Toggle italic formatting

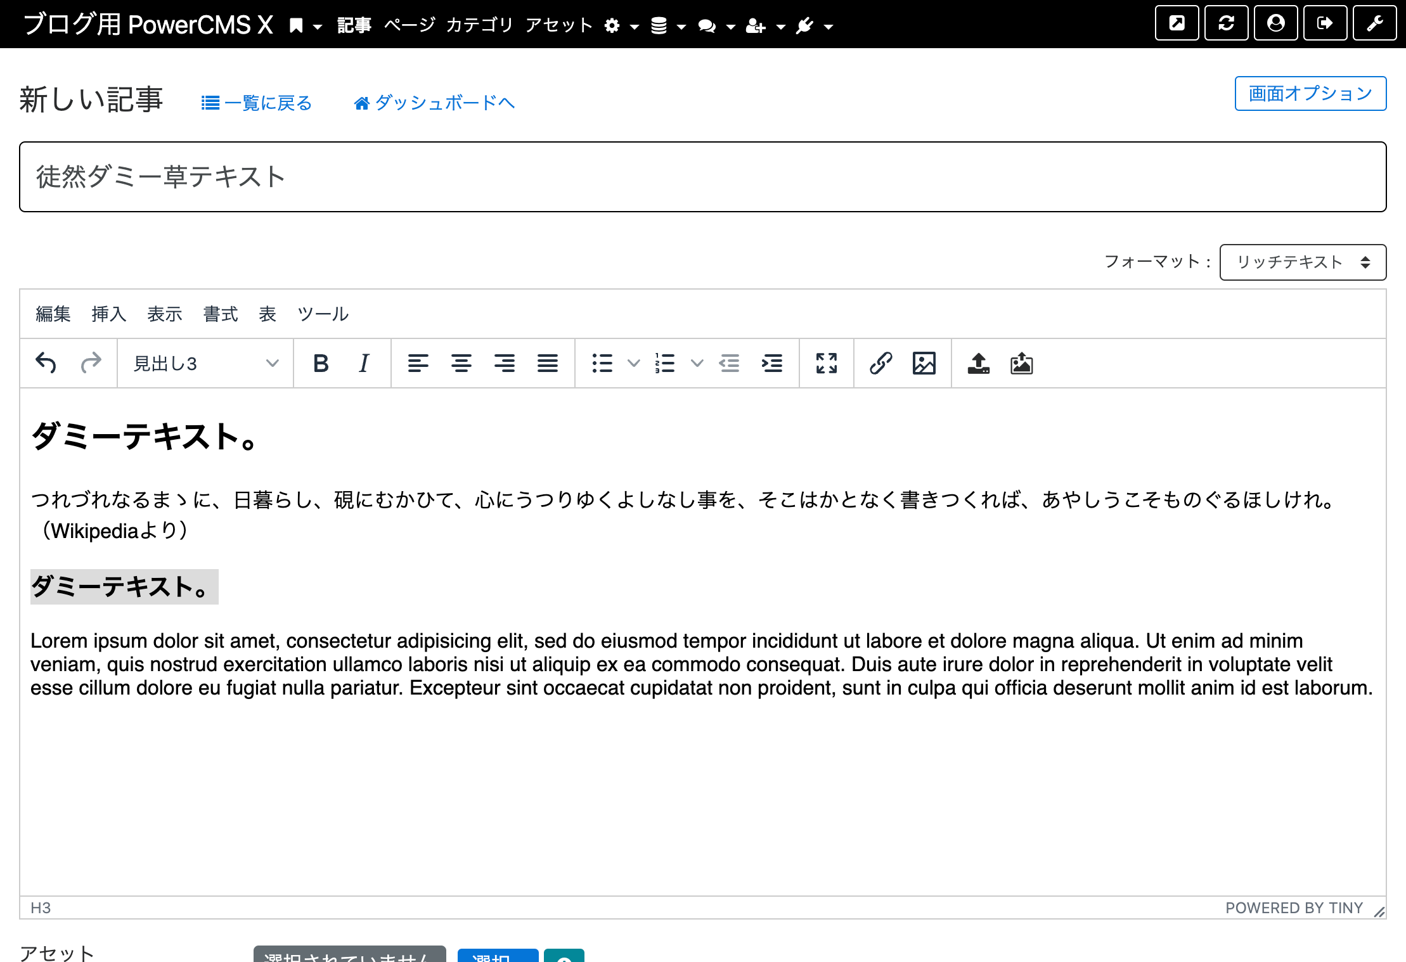pyautogui.click(x=364, y=363)
